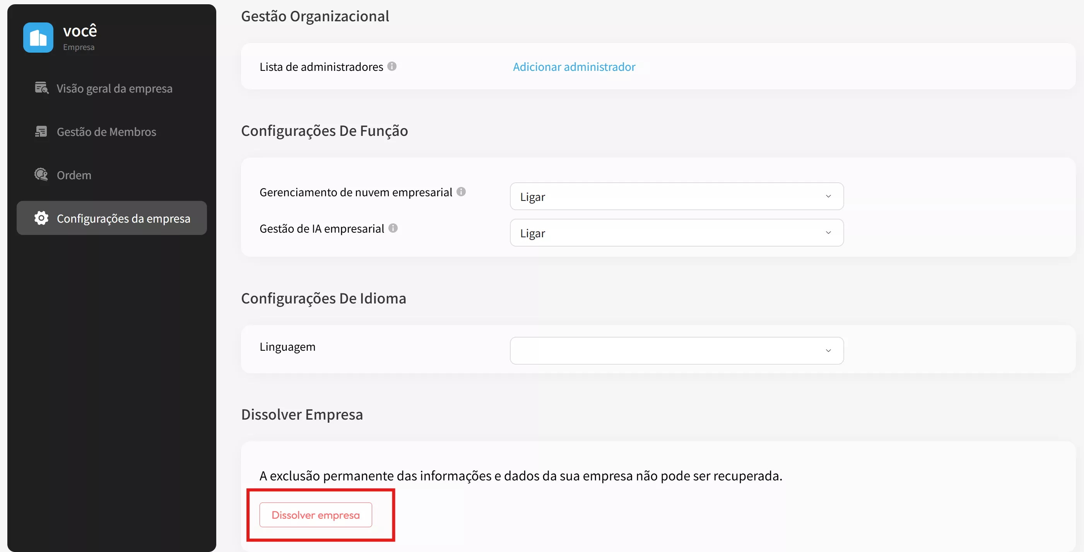Click chevron of IA empresarial dropdown
Screen dimensions: 1084x552
[x=828, y=233]
